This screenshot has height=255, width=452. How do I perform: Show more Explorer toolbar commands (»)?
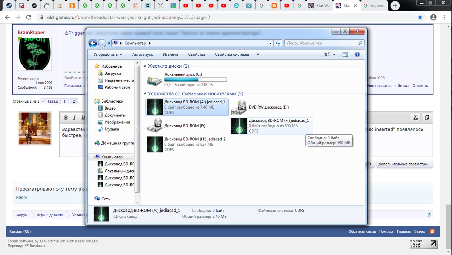coord(258,55)
